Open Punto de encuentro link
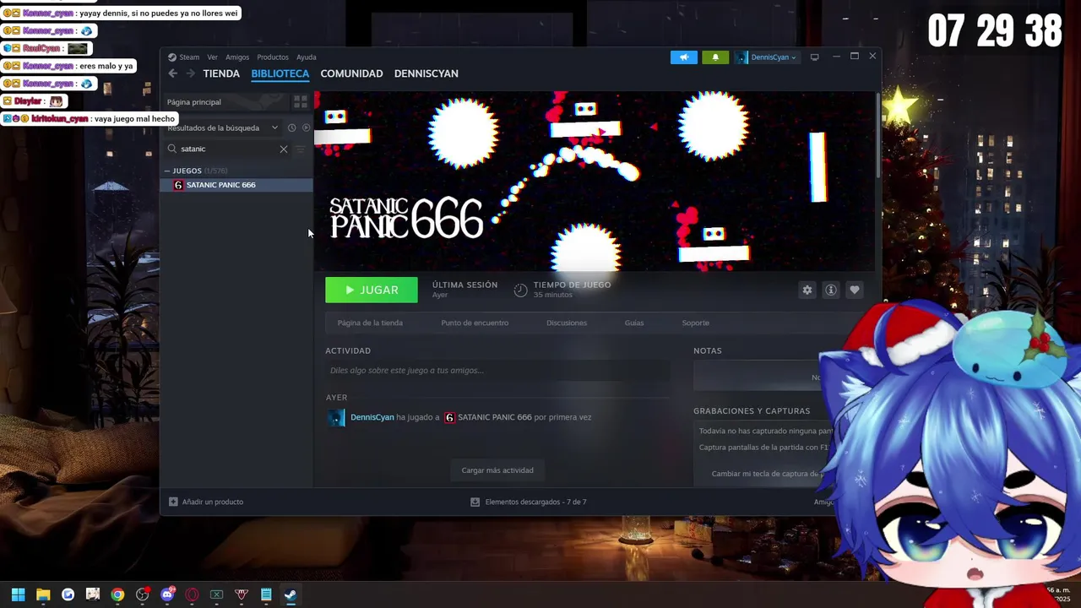This screenshot has width=1081, height=608. 475,323
